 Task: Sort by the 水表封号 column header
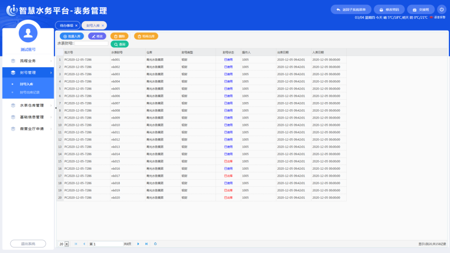(x=128, y=52)
